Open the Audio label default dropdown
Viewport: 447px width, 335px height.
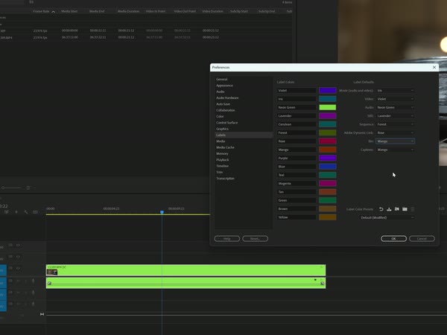point(395,107)
